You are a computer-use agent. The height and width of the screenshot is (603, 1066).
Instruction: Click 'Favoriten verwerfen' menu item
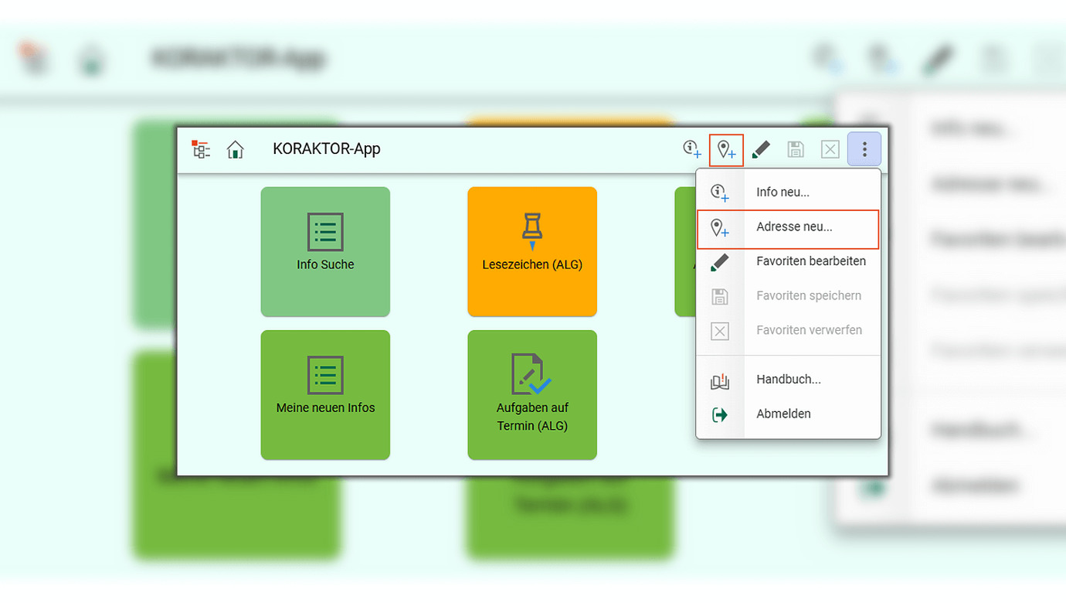809,330
